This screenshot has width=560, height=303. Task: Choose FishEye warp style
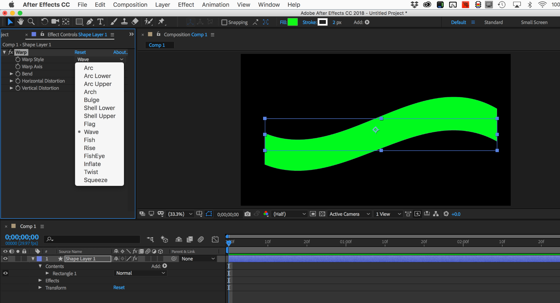tap(94, 156)
